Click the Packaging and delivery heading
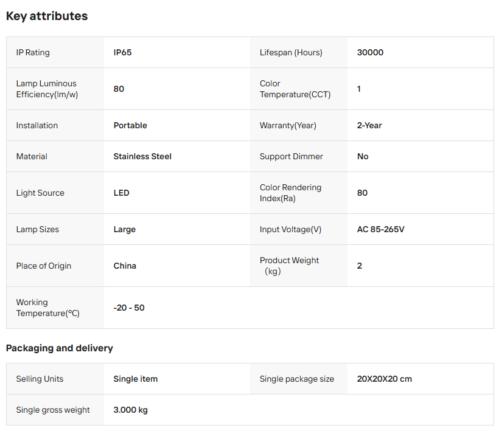Image resolution: width=499 pixels, height=434 pixels. pyautogui.click(x=59, y=348)
